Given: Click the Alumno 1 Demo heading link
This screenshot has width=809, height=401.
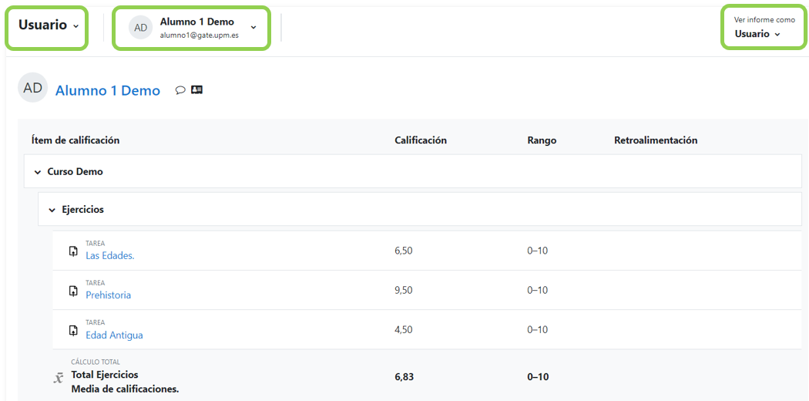Looking at the screenshot, I should pos(108,91).
